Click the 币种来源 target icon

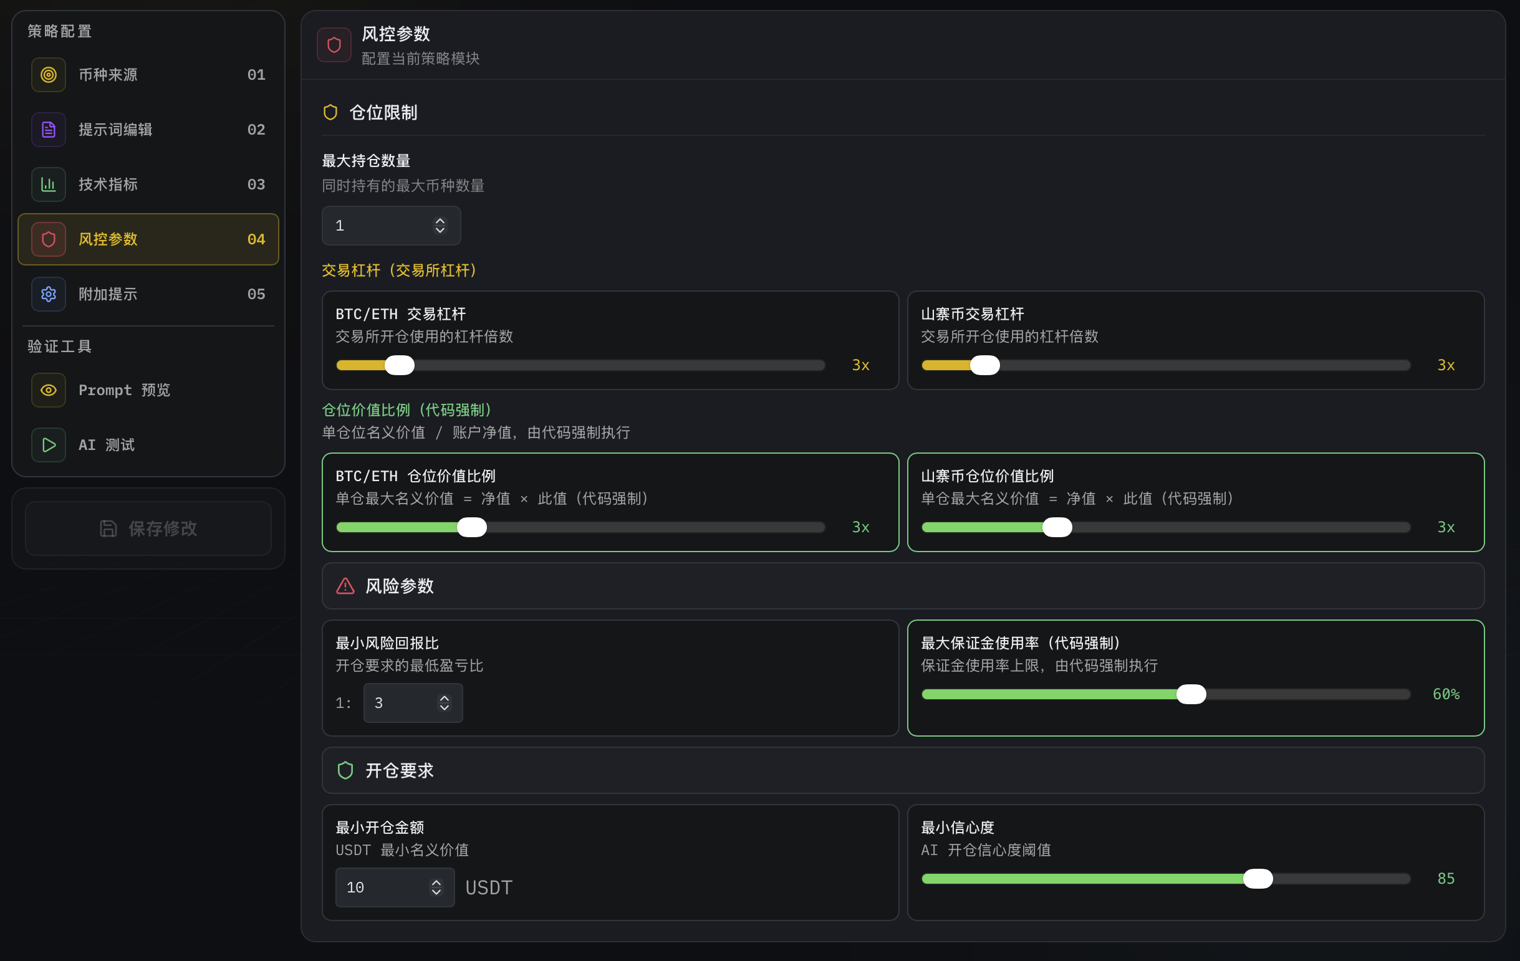point(49,75)
